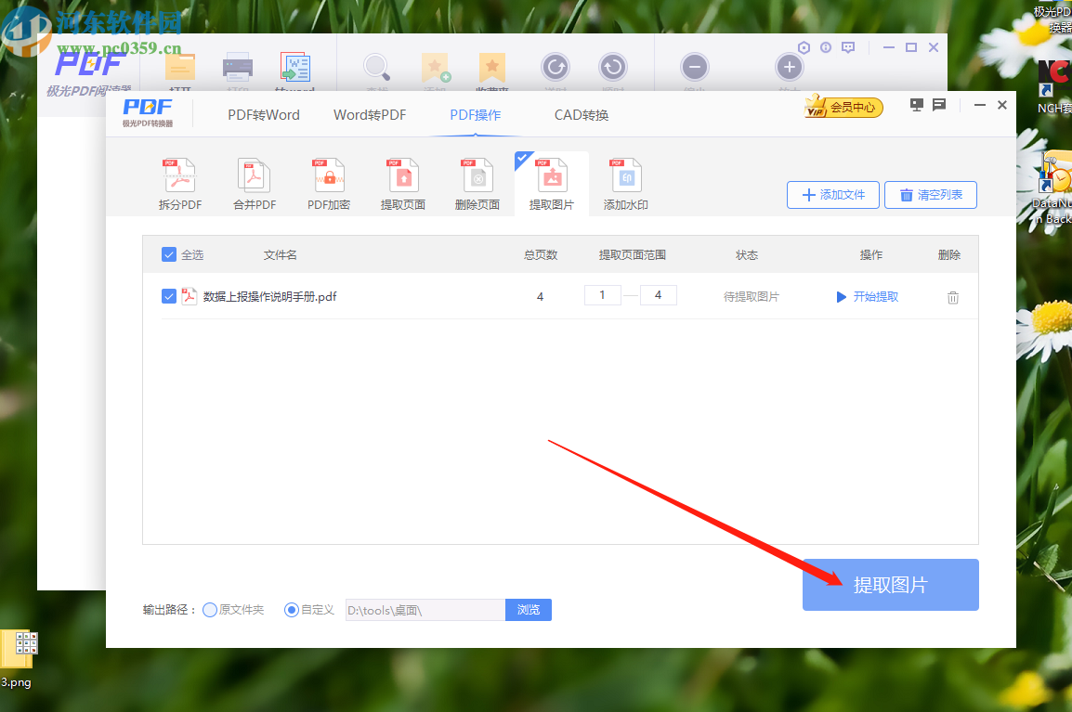1072x712 pixels.
Task: Open the Word转PDF tab
Action: click(x=369, y=114)
